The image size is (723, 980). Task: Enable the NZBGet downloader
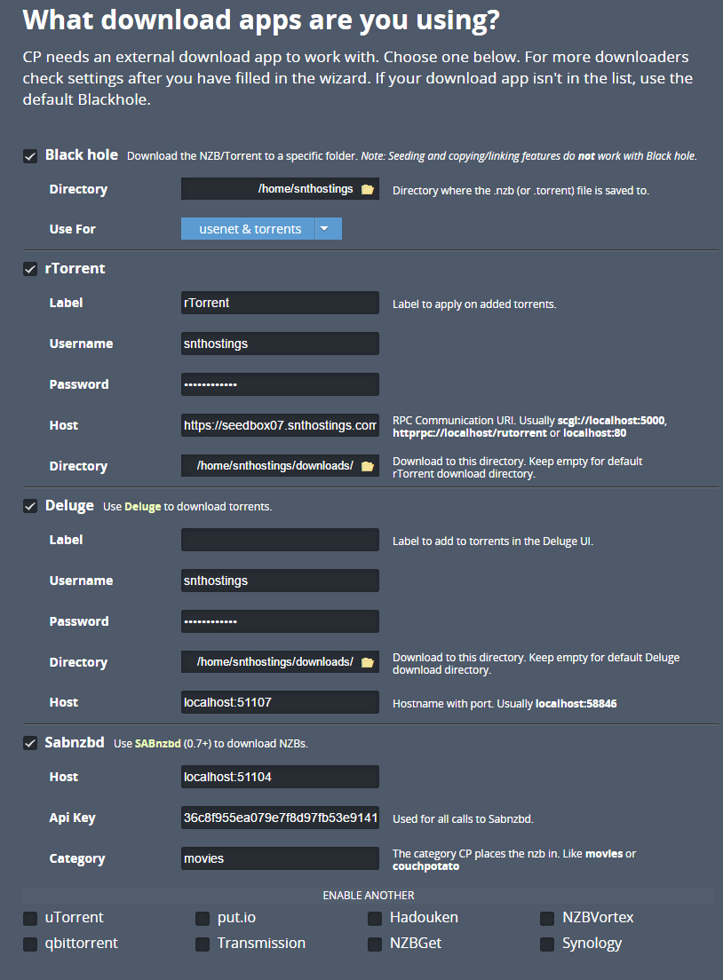tap(375, 944)
